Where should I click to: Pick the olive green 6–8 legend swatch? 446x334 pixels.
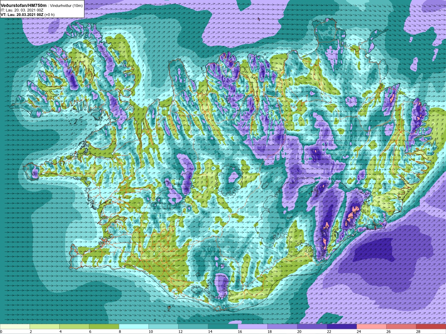104,327
